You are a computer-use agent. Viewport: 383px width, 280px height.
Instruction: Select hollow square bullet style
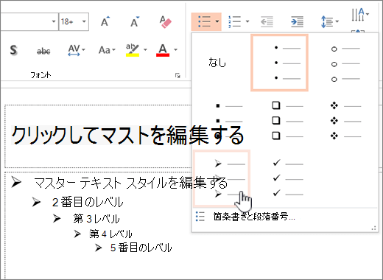(x=287, y=120)
